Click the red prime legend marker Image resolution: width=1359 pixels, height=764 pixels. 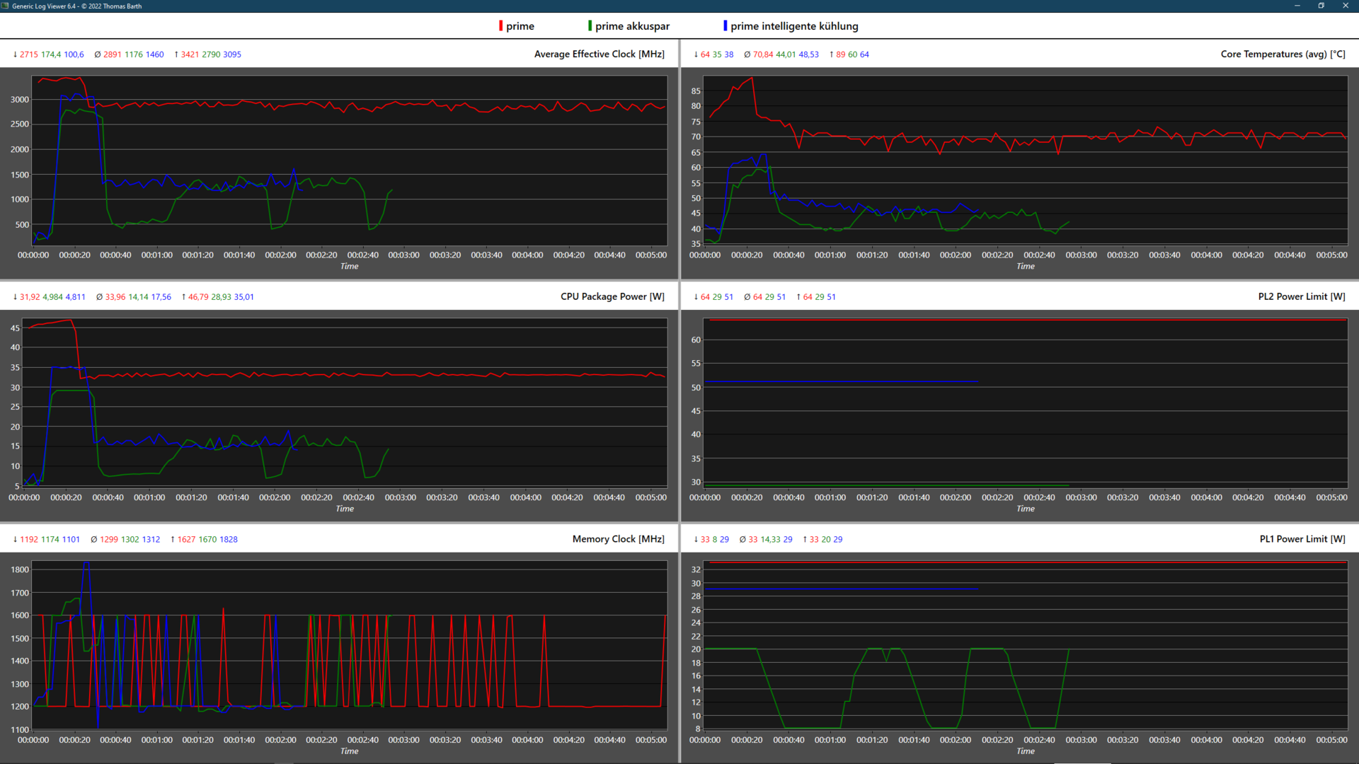(500, 26)
